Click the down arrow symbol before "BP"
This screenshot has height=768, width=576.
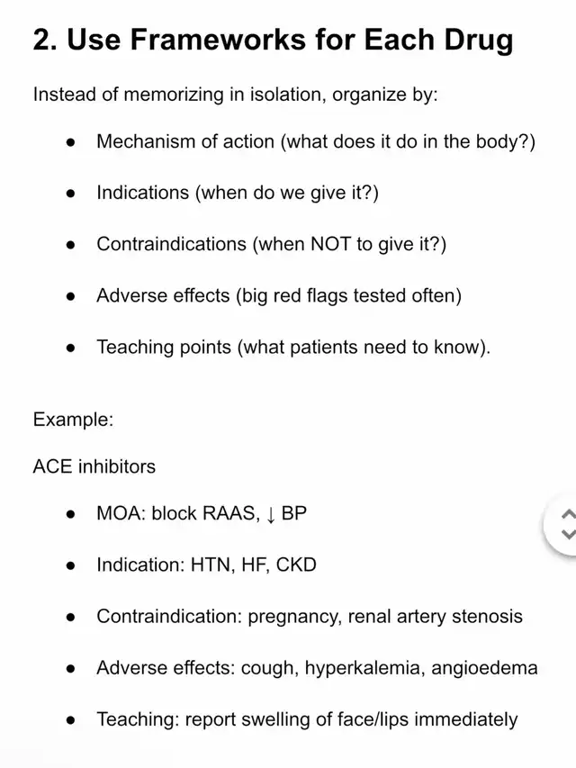tap(271, 515)
